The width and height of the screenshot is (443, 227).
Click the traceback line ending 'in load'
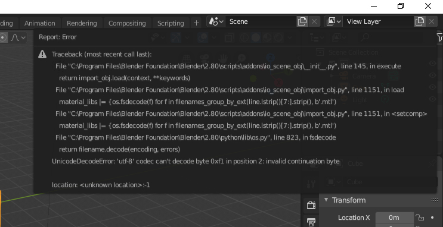tap(230, 90)
